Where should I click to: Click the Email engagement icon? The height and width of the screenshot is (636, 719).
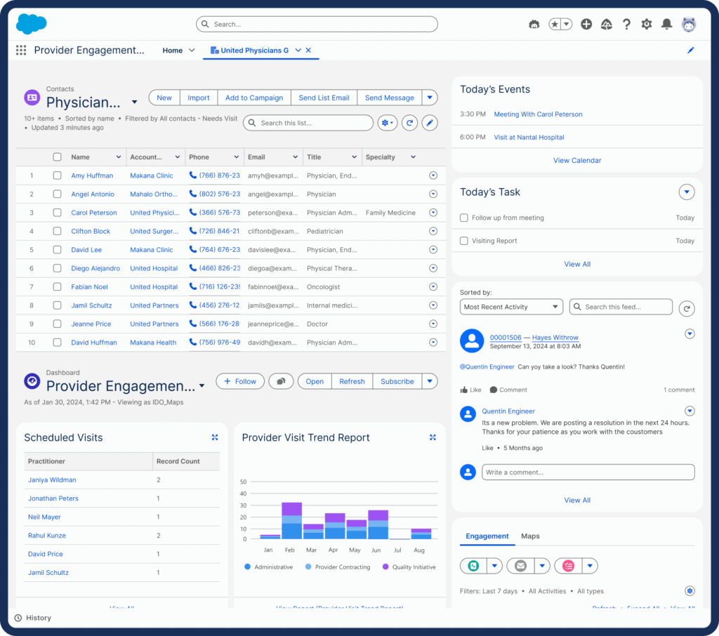[x=520, y=566]
